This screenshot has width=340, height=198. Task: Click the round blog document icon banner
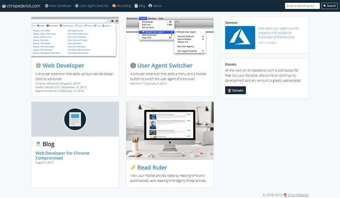(x=75, y=119)
